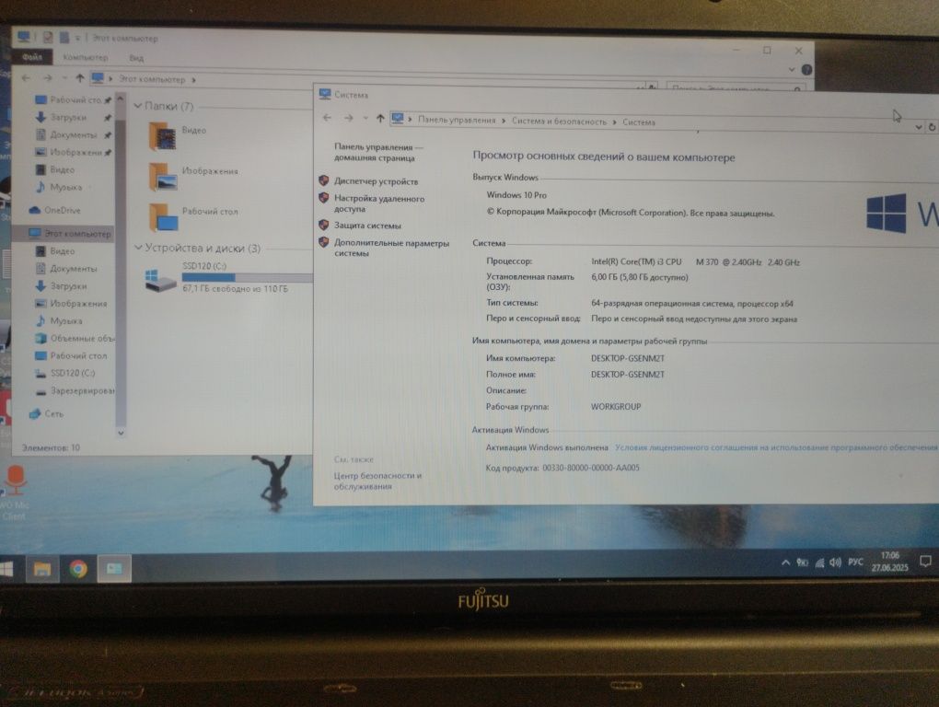
Task: Select Панель управления breadcrumb in System window
Action: point(457,120)
